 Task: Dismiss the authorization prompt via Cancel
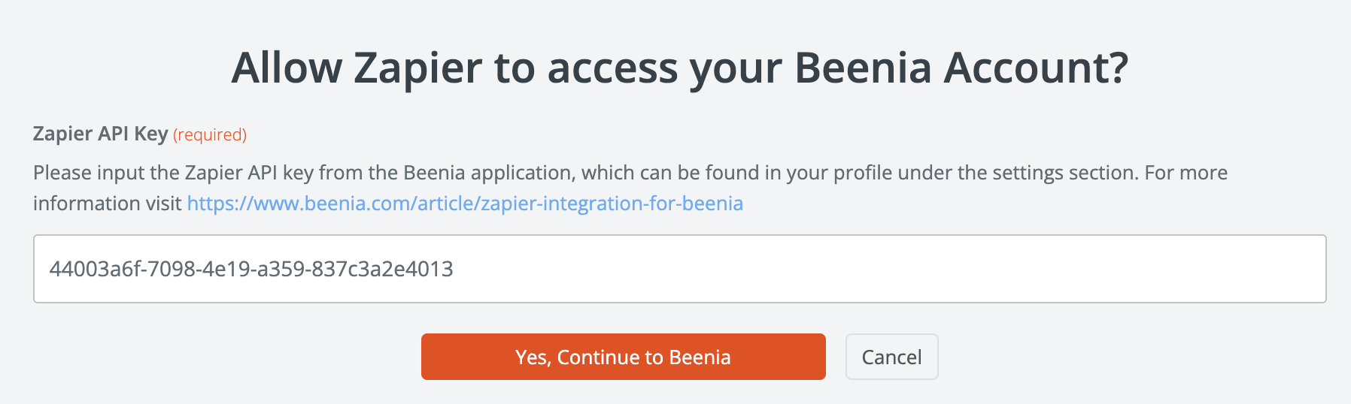point(891,357)
